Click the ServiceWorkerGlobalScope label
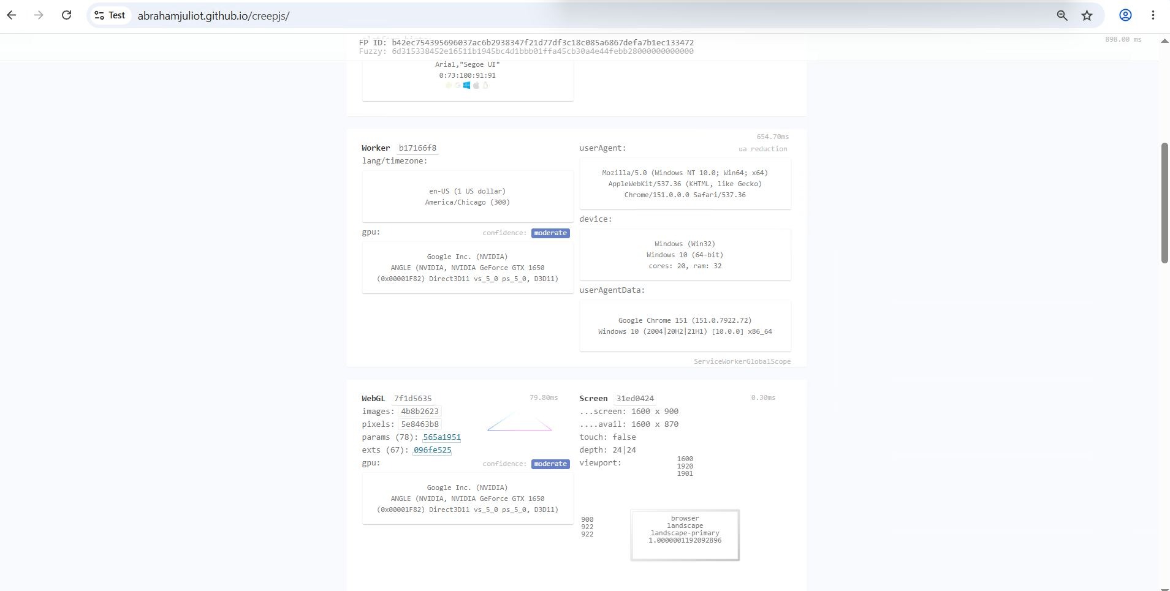Screen dimensions: 1170x591 (x=742, y=361)
